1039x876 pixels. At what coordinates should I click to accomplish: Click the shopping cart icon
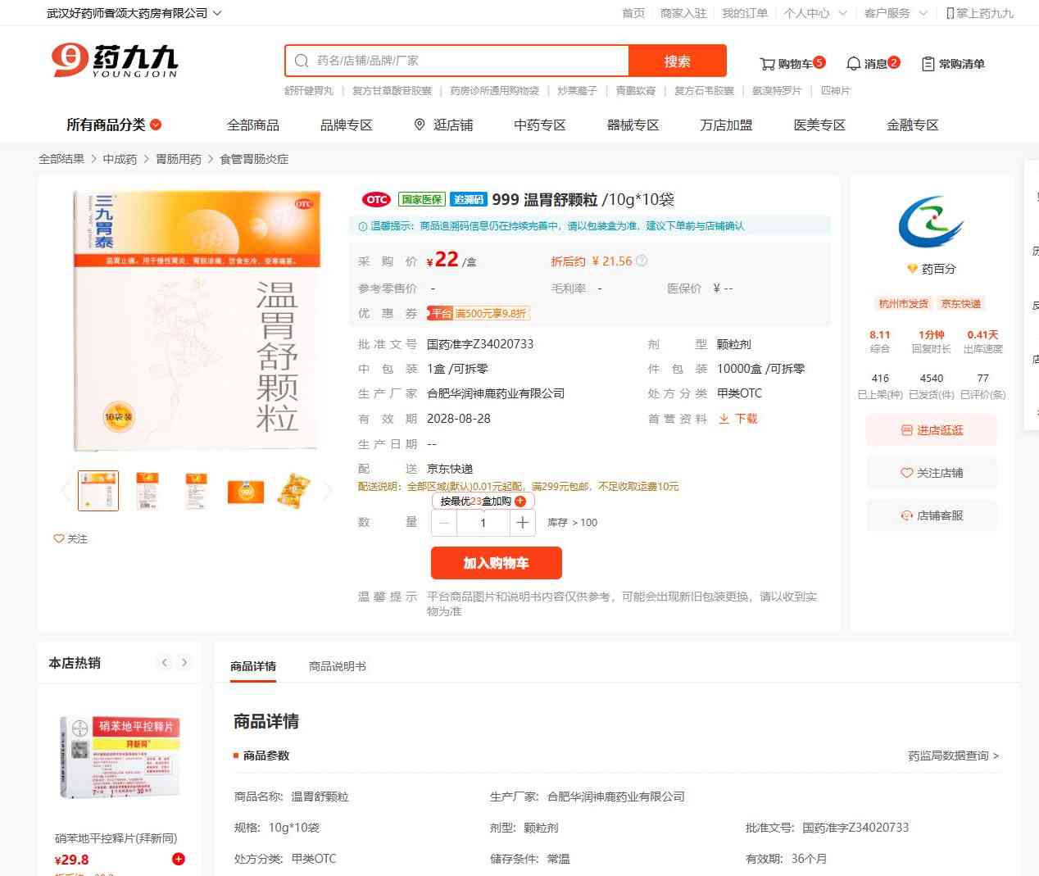coord(767,64)
